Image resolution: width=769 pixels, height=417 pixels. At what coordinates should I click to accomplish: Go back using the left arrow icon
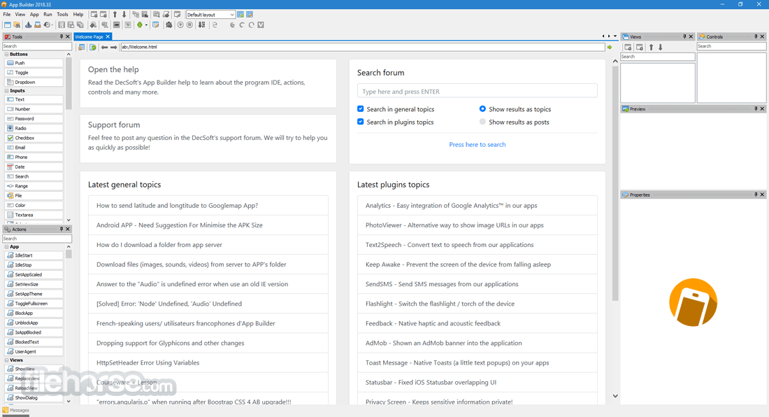click(x=104, y=47)
